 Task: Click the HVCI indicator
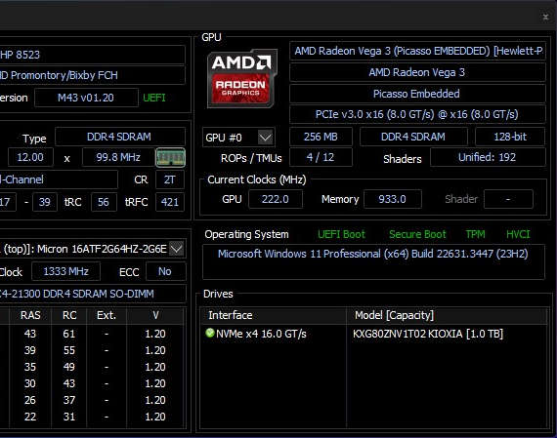click(518, 234)
